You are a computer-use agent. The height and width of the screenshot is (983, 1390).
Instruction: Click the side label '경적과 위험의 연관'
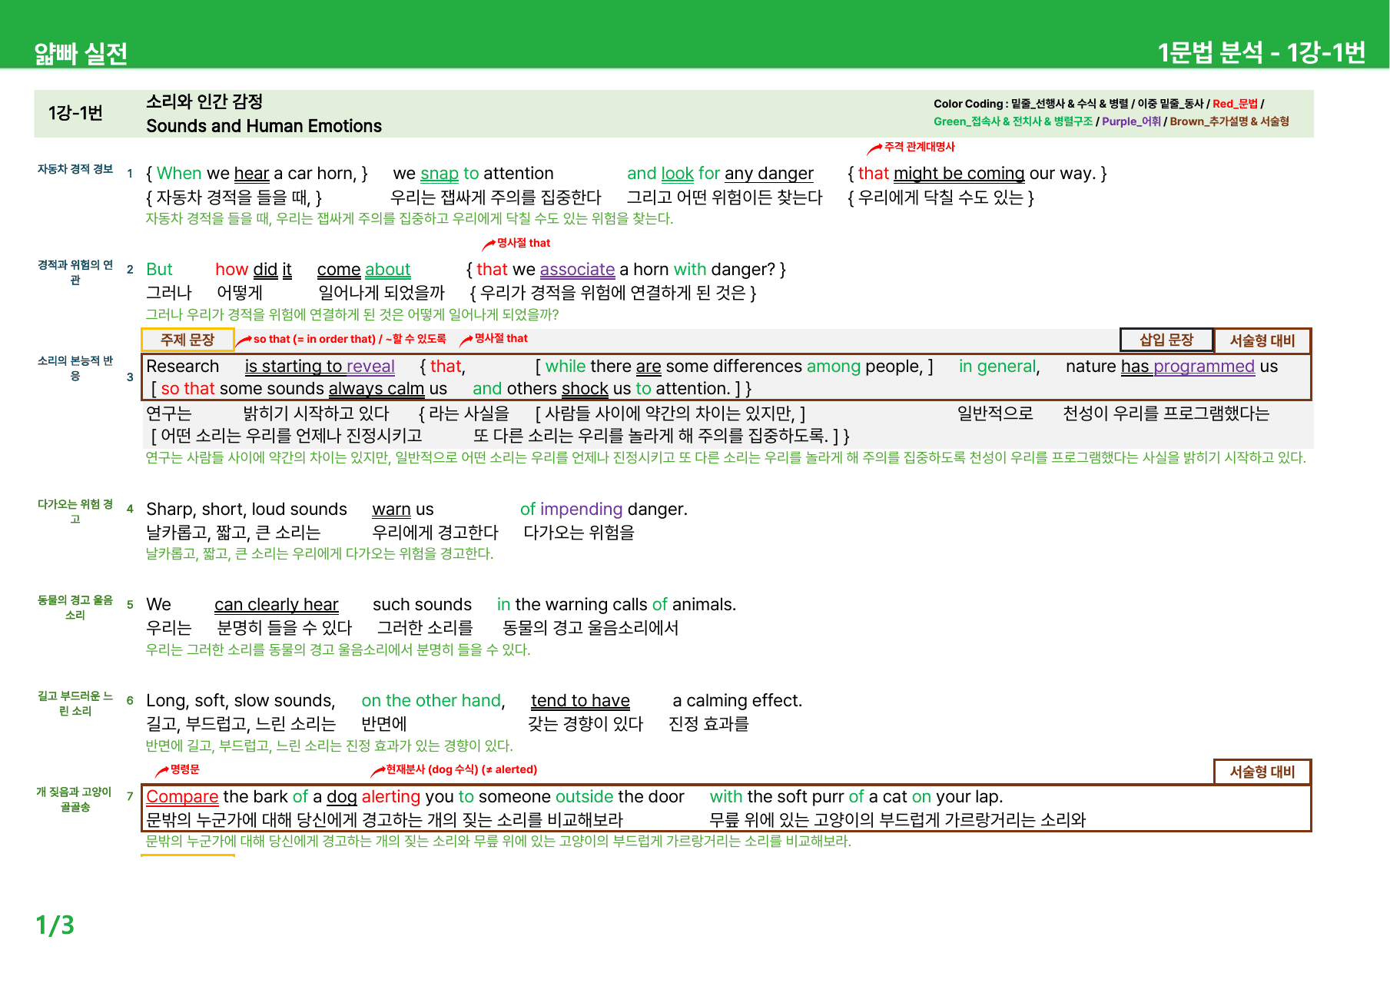[x=75, y=272]
